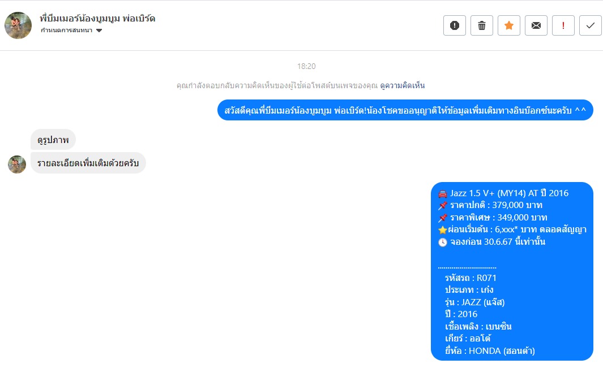Screen dimensions: 603x368
Task: Open the ดูความคิดเห็น link
Action: [402, 85]
